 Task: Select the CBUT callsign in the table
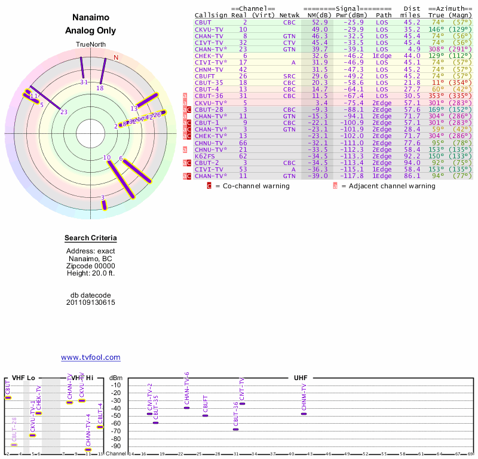[x=203, y=23]
